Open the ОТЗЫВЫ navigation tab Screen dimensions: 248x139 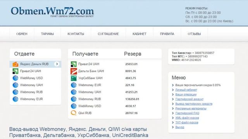(x=194, y=34)
